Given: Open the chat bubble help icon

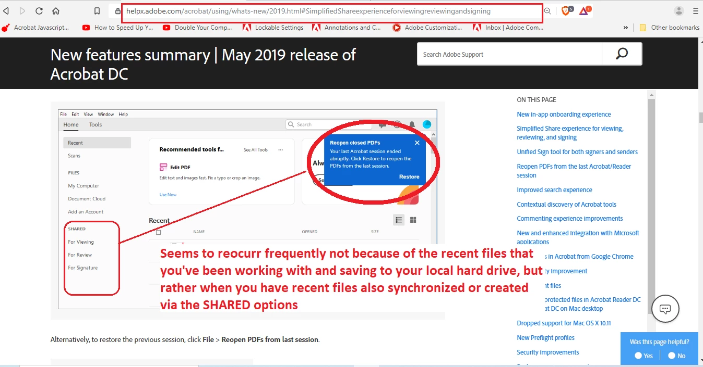Looking at the screenshot, I should [665, 309].
